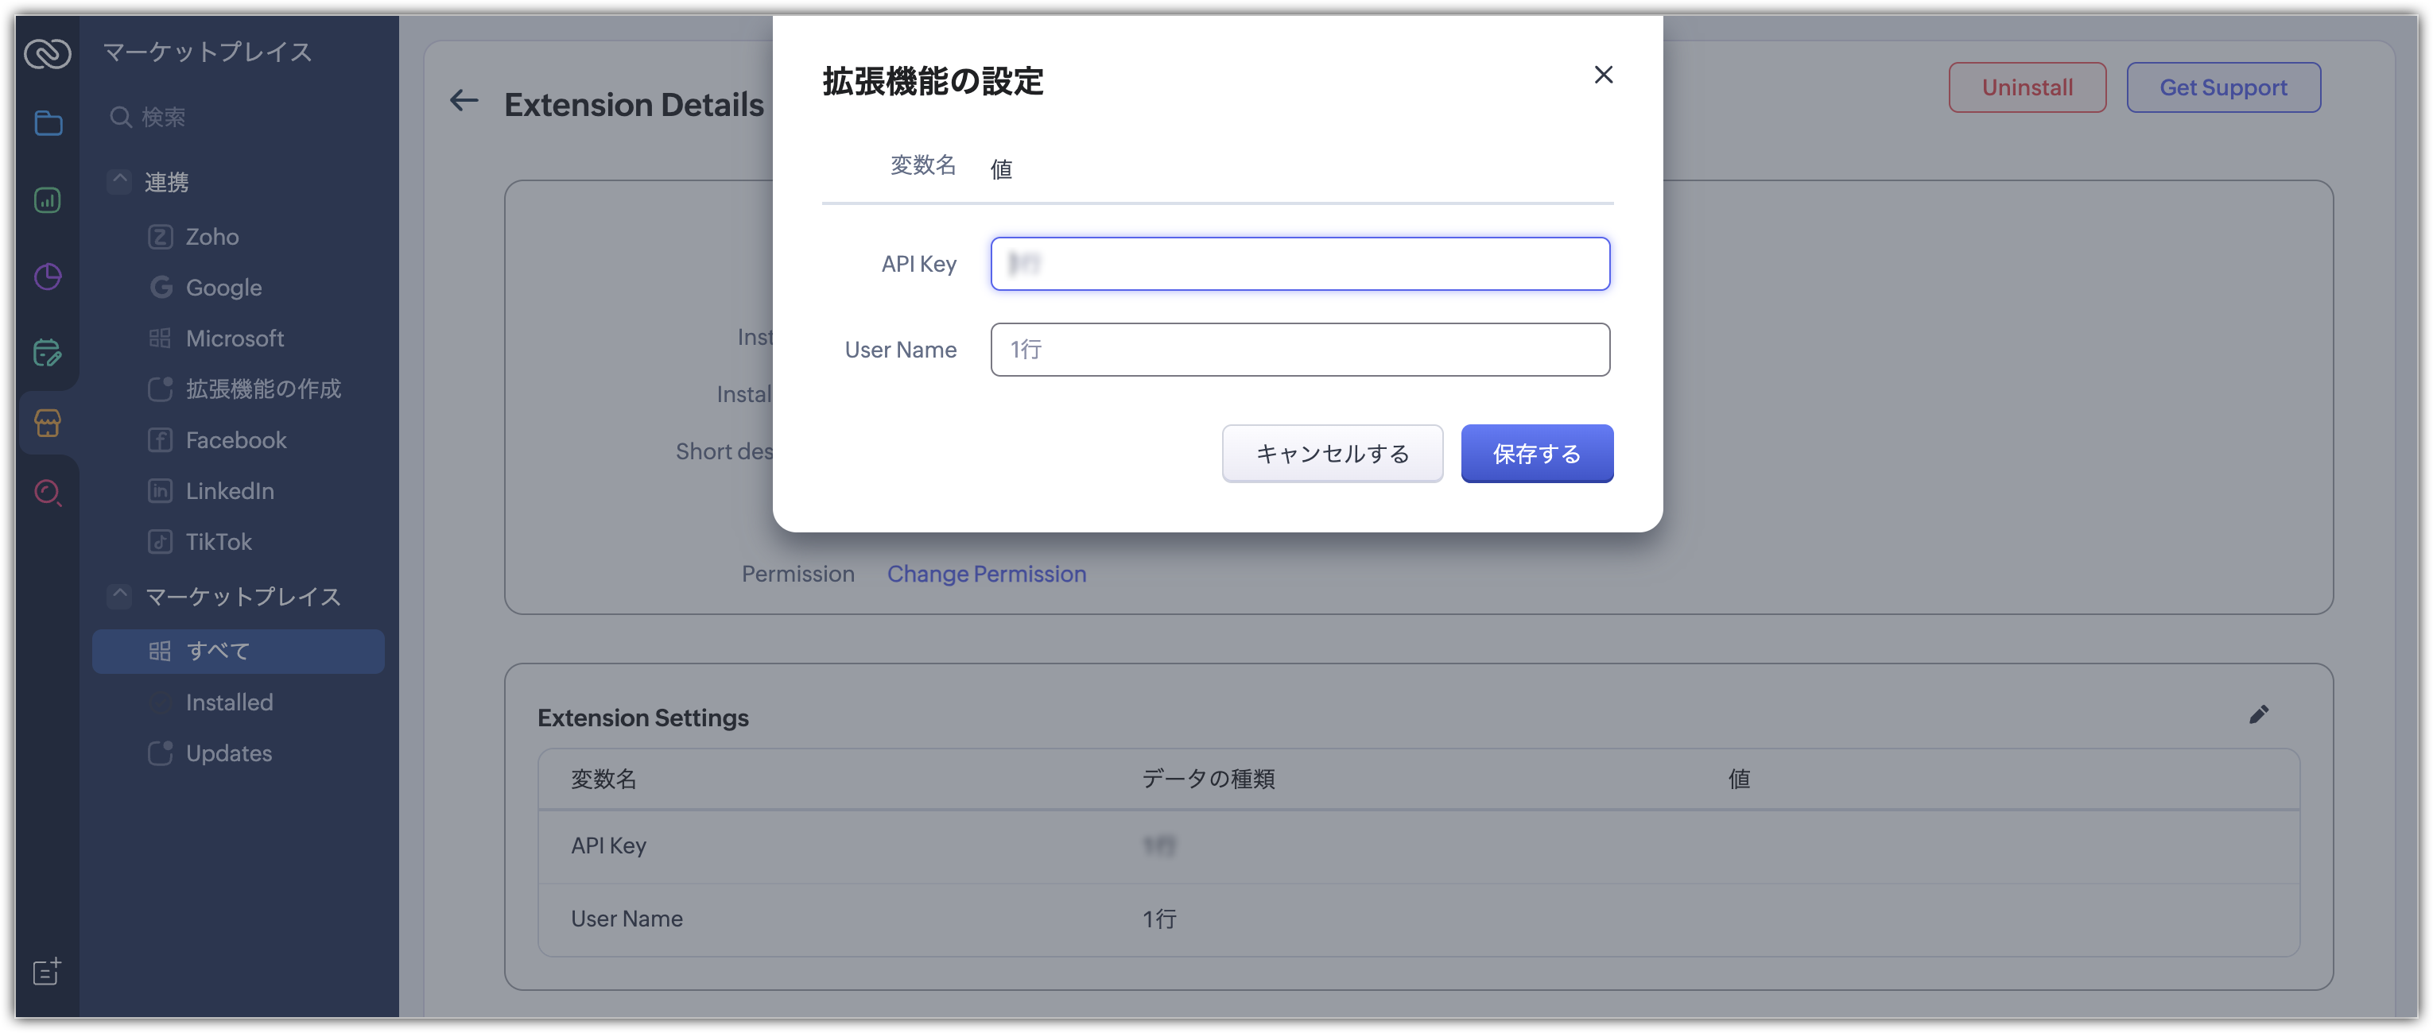The image size is (2433, 1033).
Task: Click the Change Permission link
Action: pyautogui.click(x=986, y=574)
